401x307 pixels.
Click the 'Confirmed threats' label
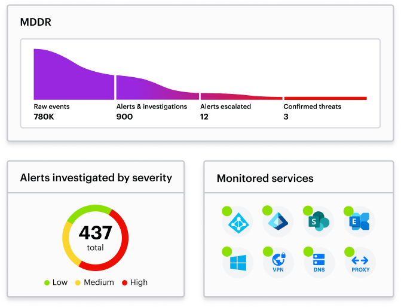[313, 107]
